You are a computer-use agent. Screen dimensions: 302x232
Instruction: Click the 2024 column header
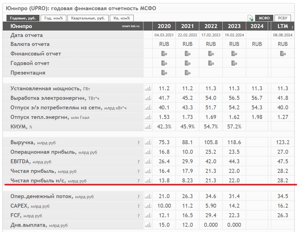(x=257, y=26)
